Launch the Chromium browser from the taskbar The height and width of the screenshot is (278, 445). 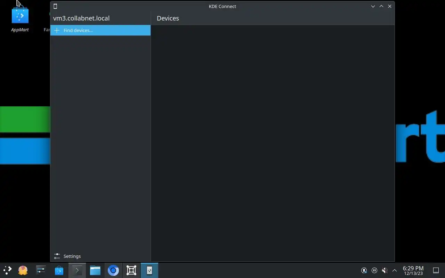pos(113,270)
